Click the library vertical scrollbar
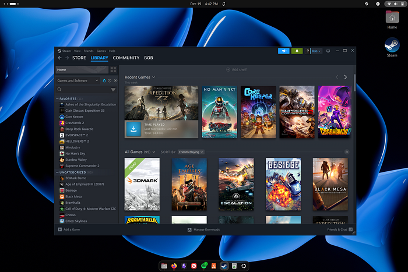This screenshot has width=408, height=272. click(354, 83)
